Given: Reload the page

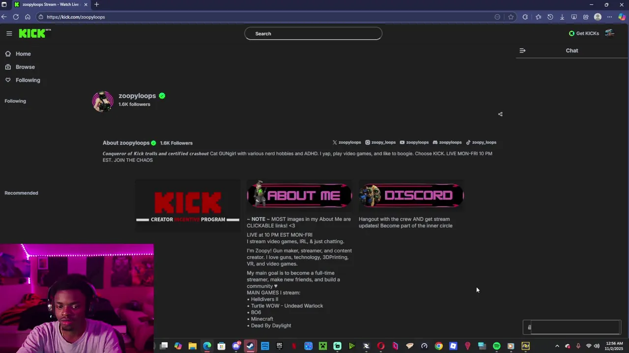Looking at the screenshot, I should [16, 17].
